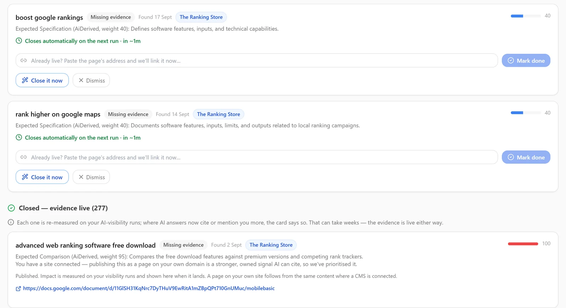Mark rank higher on google maps done
The height and width of the screenshot is (308, 566).
[526, 157]
